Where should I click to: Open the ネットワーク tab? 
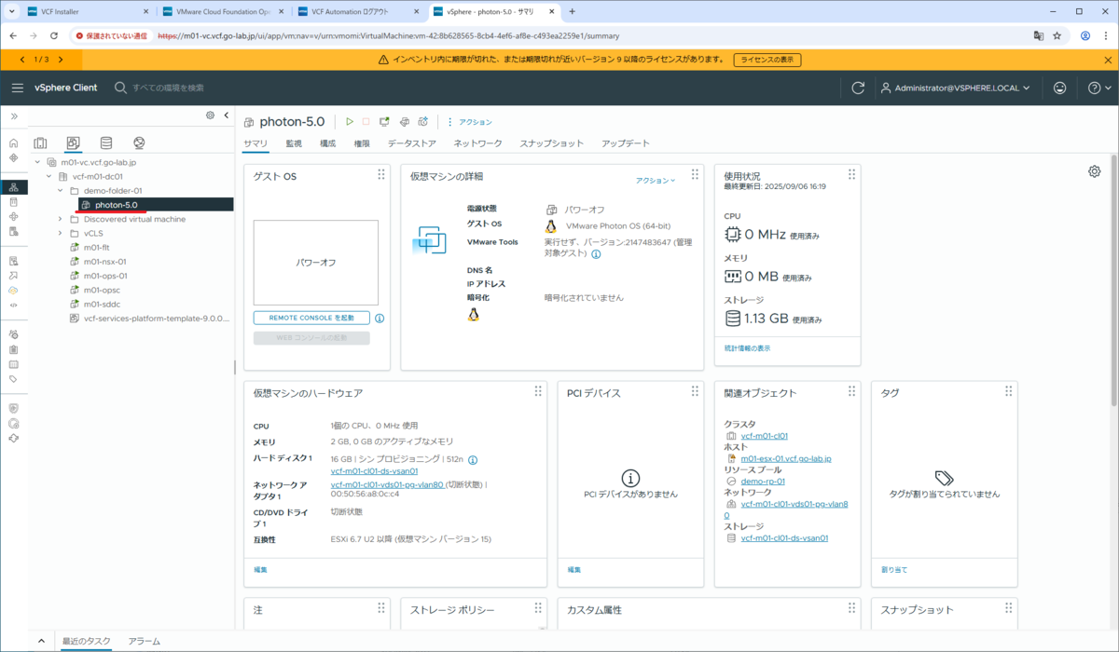[477, 143]
